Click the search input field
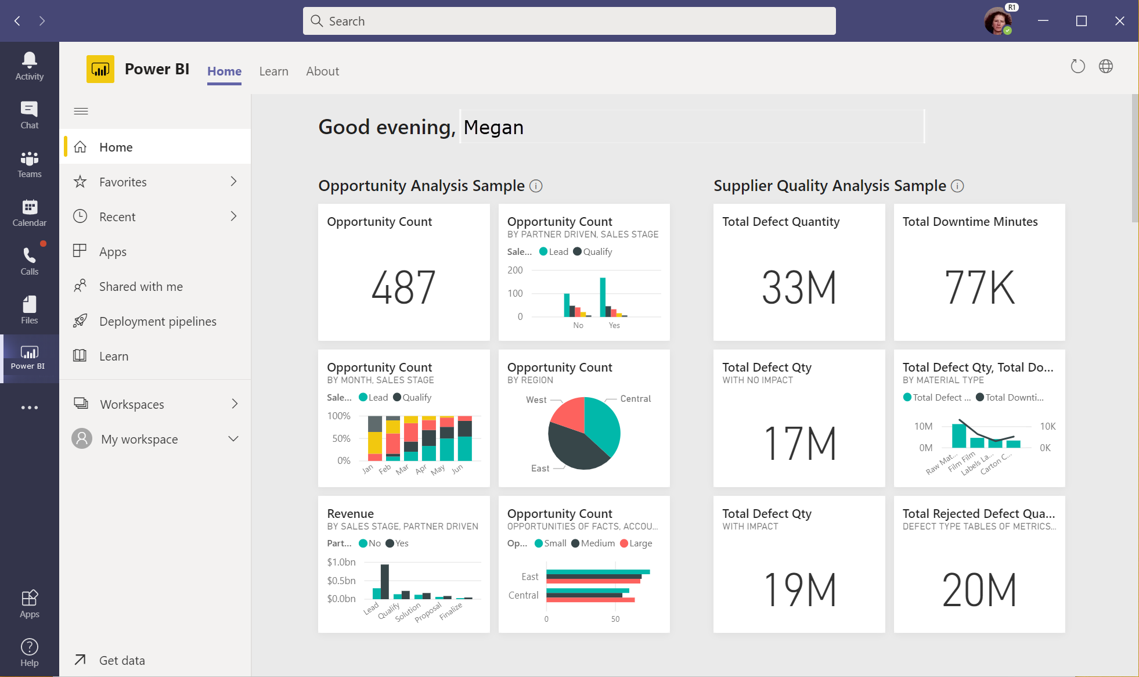 tap(569, 21)
